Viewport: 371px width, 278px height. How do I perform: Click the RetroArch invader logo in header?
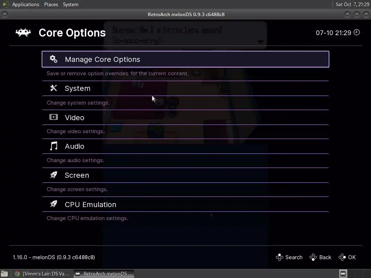pyautogui.click(x=23, y=33)
